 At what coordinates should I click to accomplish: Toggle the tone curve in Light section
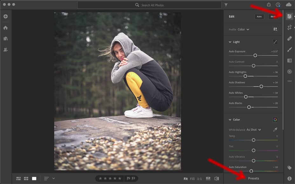click(275, 42)
